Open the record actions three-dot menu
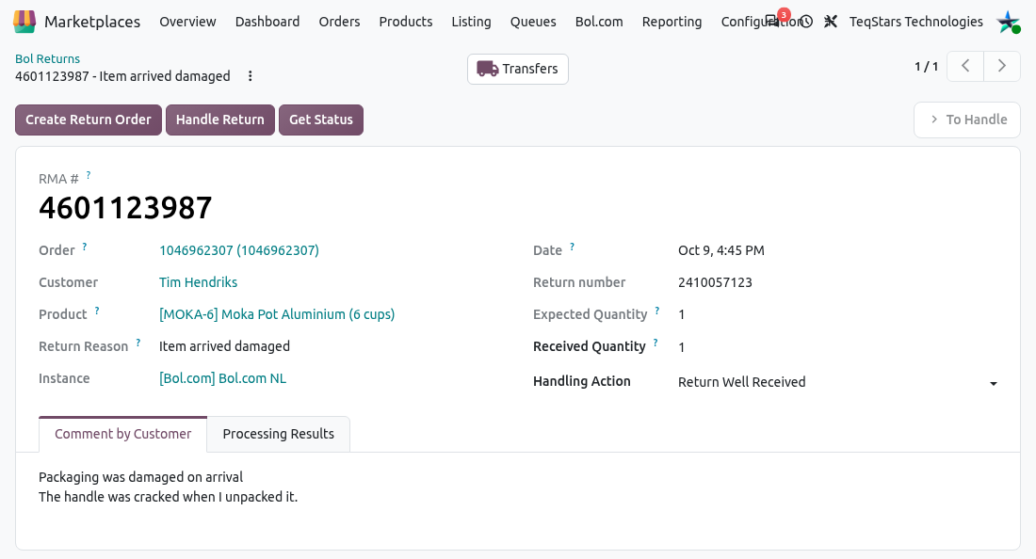 [x=250, y=76]
